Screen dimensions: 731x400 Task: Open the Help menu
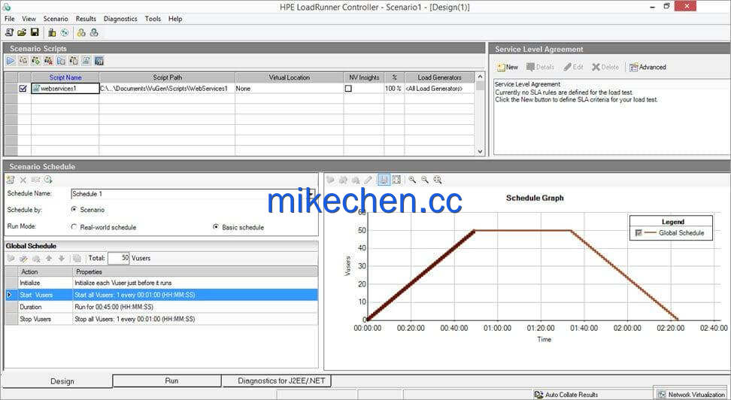coord(175,19)
